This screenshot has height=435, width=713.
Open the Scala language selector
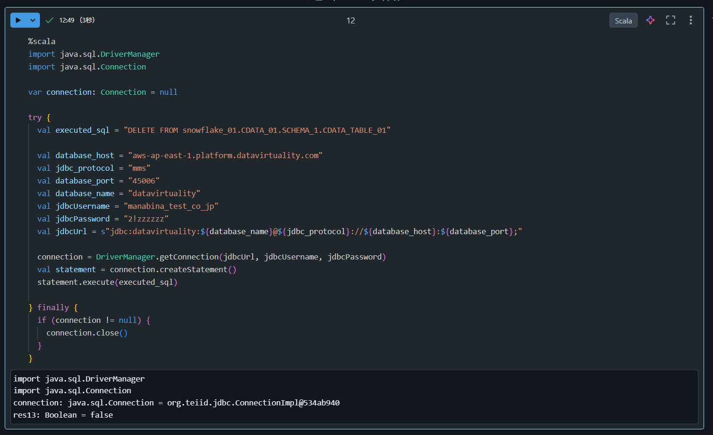(x=623, y=21)
